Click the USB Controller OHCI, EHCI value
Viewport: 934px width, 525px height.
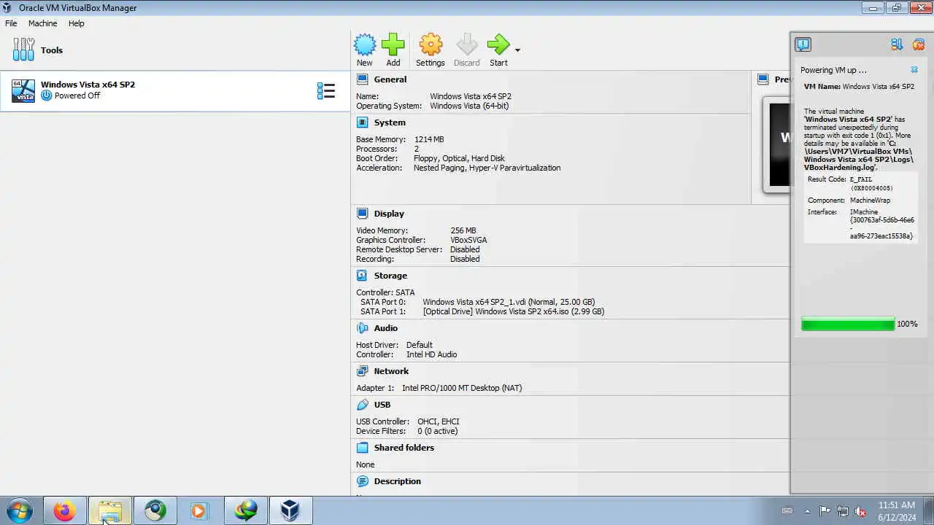(x=439, y=421)
